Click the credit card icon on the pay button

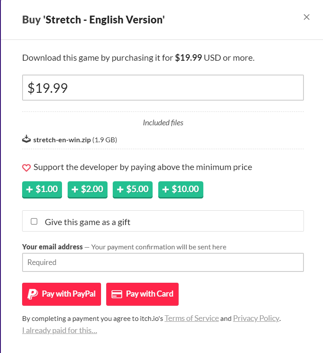[x=117, y=294]
